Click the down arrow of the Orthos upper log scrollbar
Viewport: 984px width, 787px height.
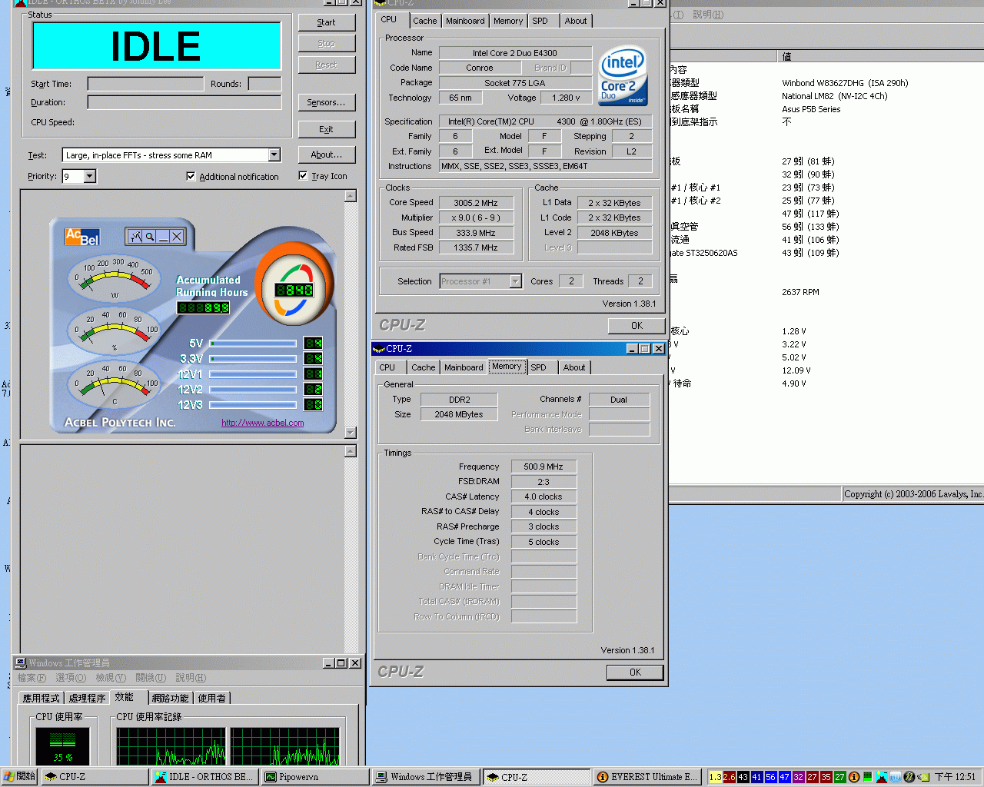coord(351,433)
